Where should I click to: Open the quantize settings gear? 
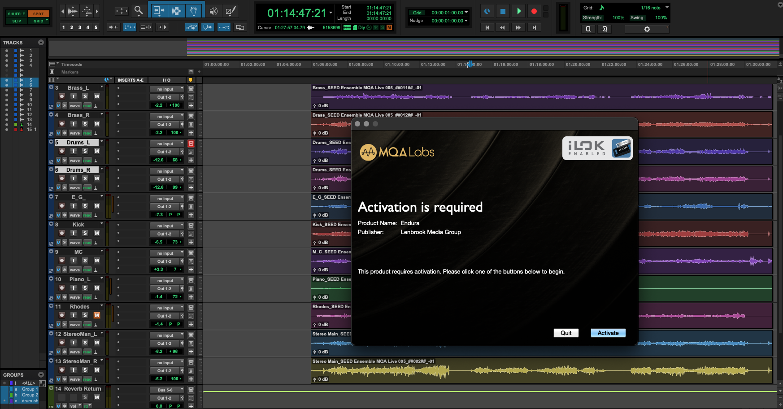coord(647,29)
